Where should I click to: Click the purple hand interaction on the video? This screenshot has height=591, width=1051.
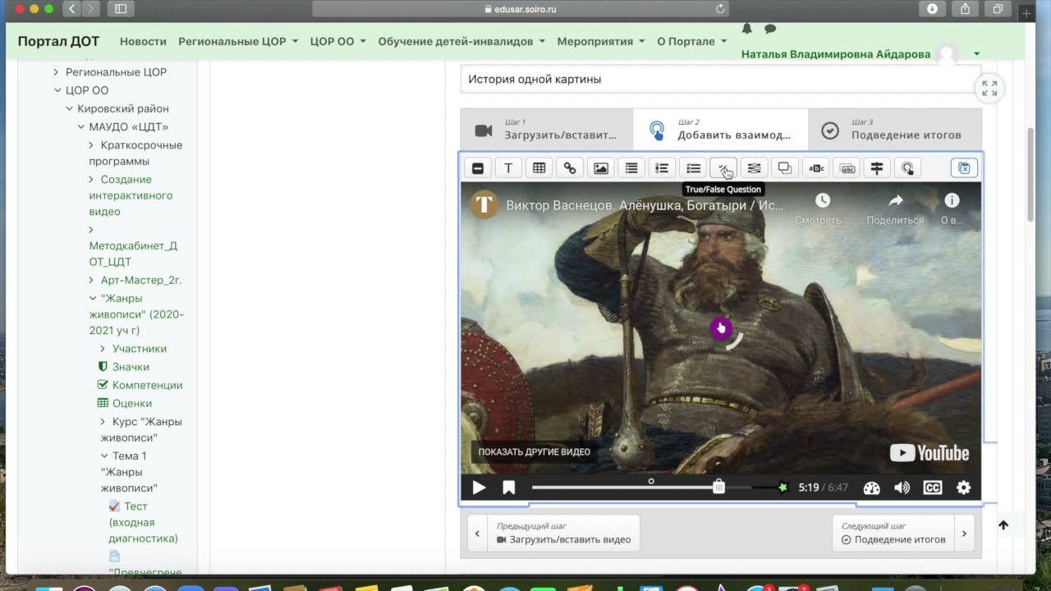point(721,328)
